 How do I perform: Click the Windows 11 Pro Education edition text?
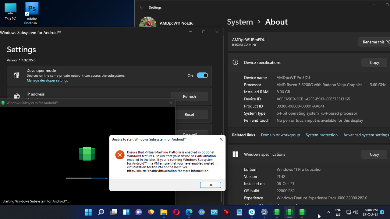pos(300,169)
